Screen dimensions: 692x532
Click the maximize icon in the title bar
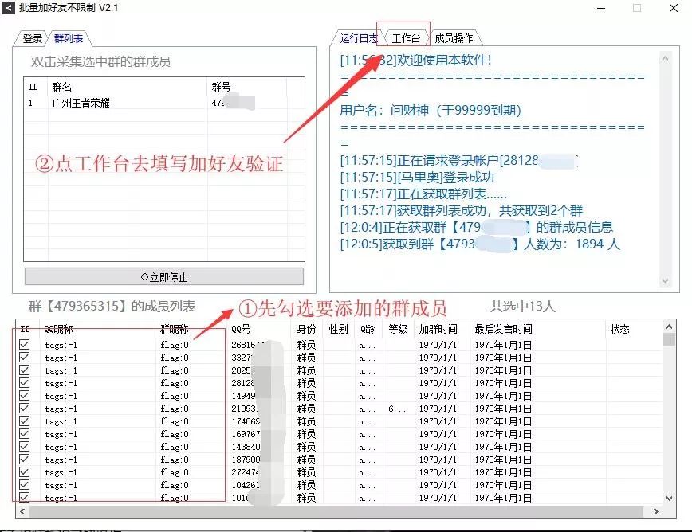(635, 8)
